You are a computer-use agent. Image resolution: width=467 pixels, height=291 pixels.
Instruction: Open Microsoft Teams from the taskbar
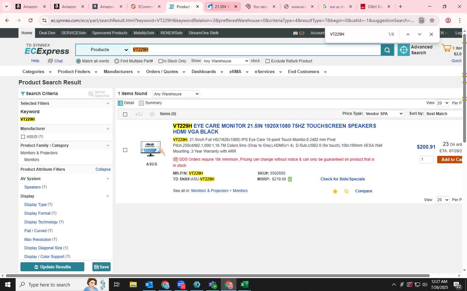(x=213, y=285)
